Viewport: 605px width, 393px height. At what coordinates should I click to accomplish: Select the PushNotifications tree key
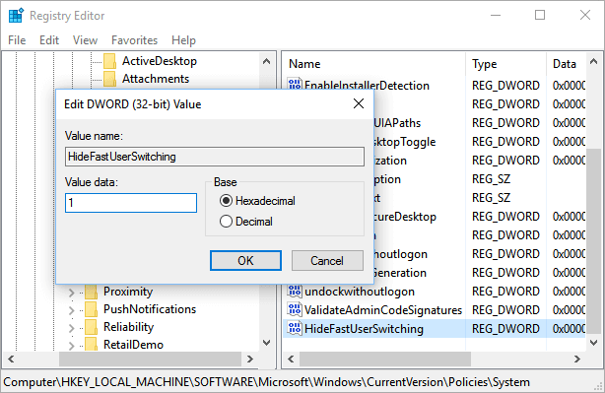pos(150,309)
